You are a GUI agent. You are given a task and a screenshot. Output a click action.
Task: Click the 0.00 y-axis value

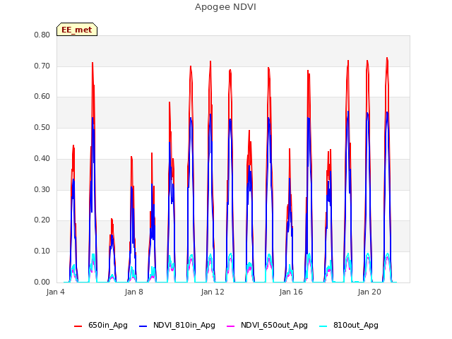click(42, 282)
